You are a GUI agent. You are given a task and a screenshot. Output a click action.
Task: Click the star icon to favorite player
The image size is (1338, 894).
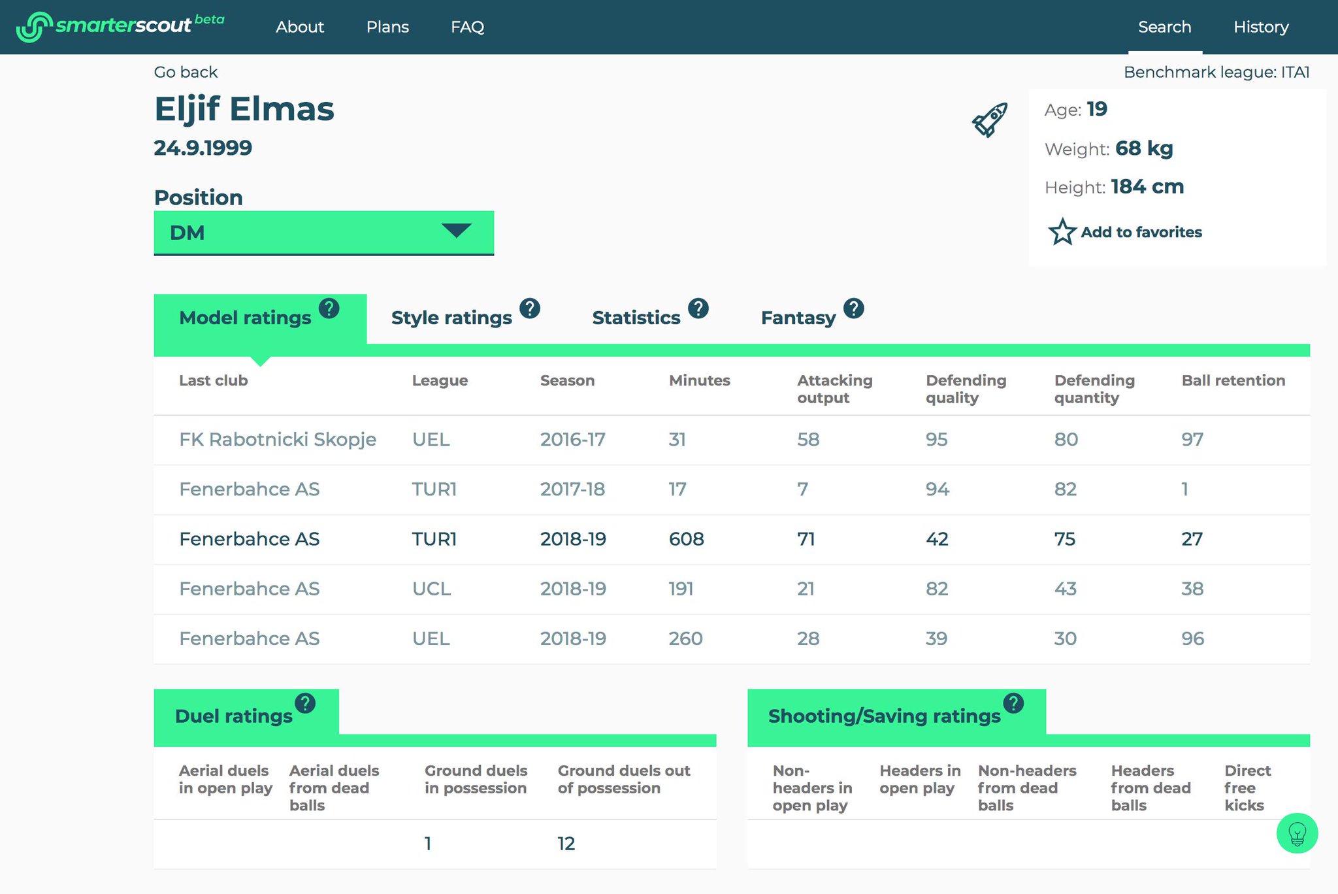point(1062,232)
